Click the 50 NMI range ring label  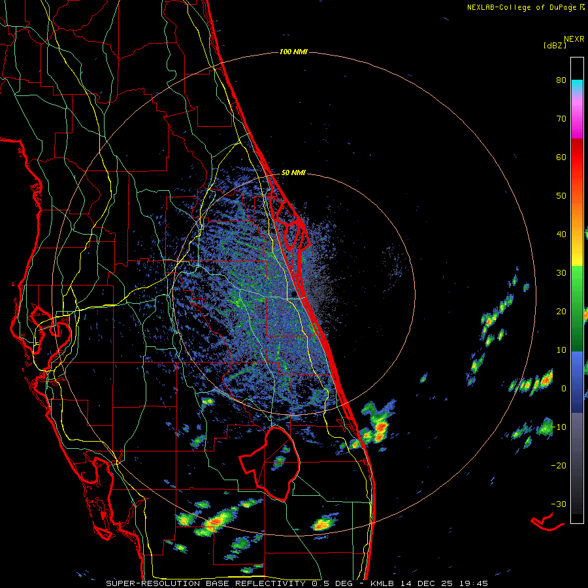(293, 173)
